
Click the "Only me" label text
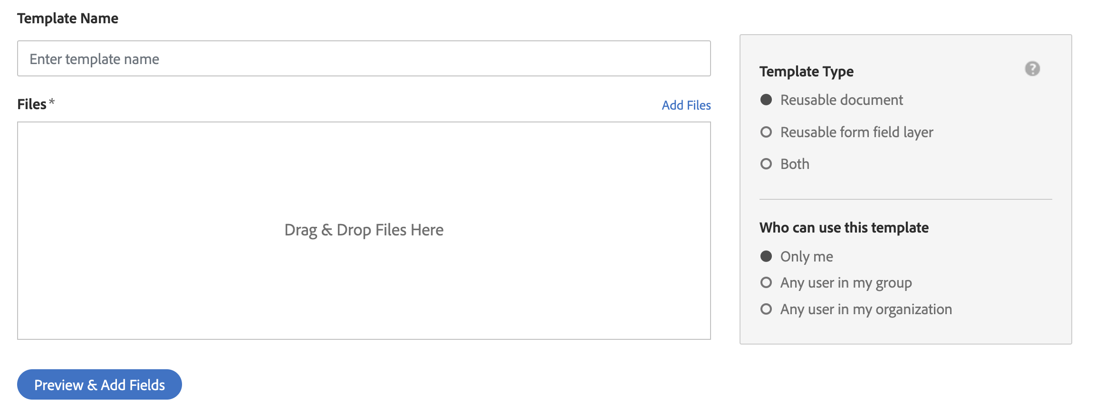point(807,257)
